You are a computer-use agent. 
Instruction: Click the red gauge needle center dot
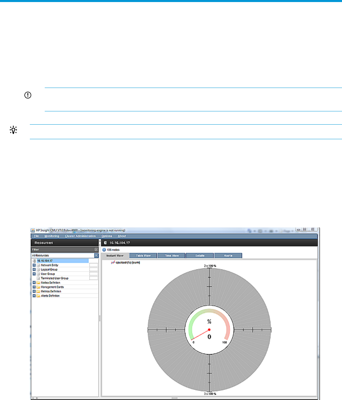(209, 330)
